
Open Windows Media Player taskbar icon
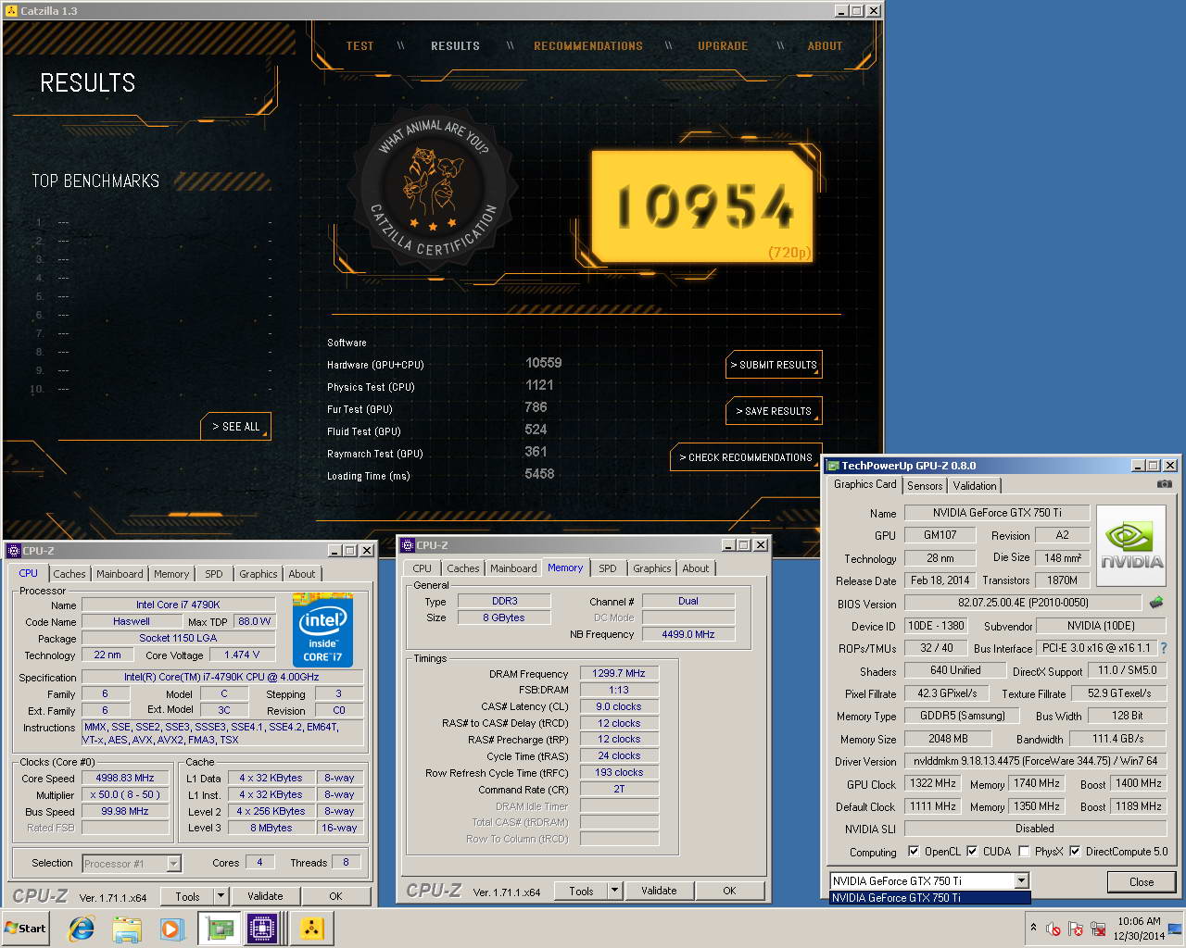click(171, 929)
